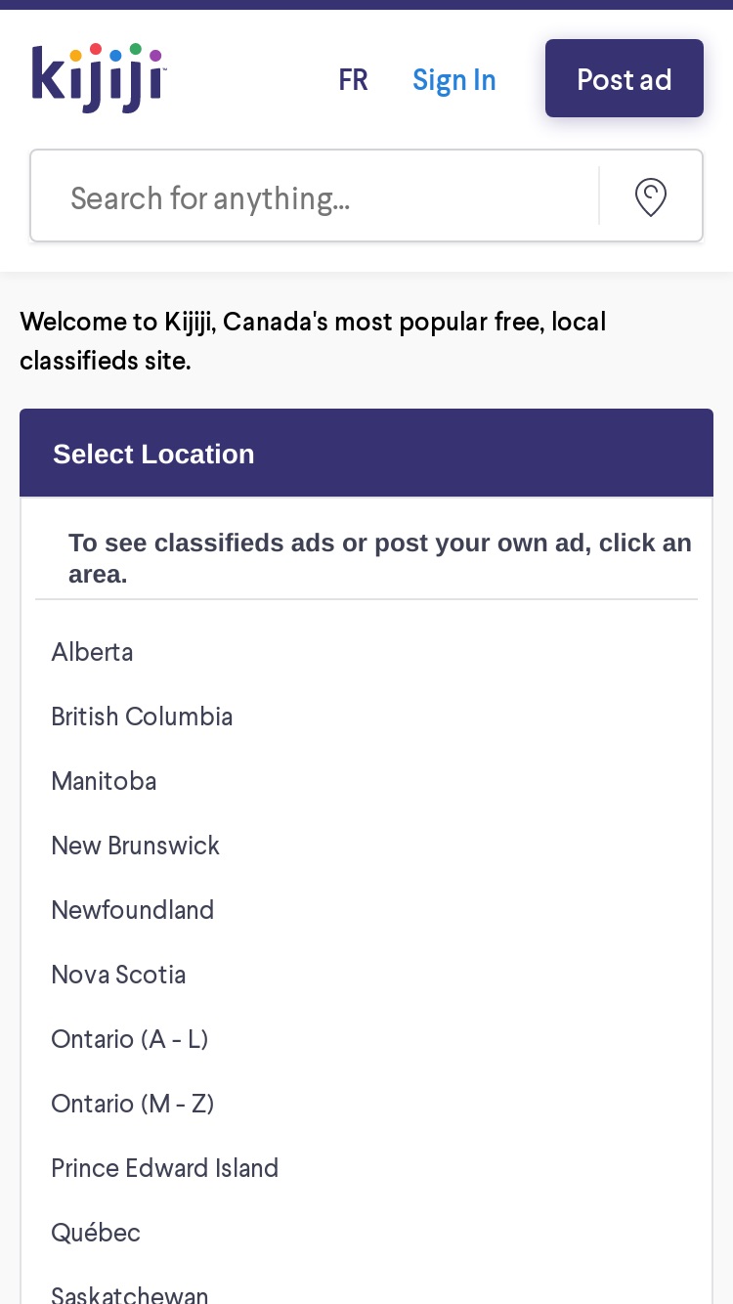
Task: Choose Ontario (A - L)
Action: pos(130,1039)
